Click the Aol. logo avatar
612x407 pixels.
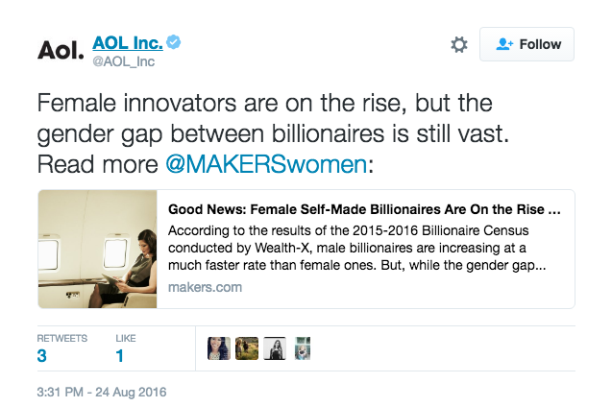tap(60, 50)
